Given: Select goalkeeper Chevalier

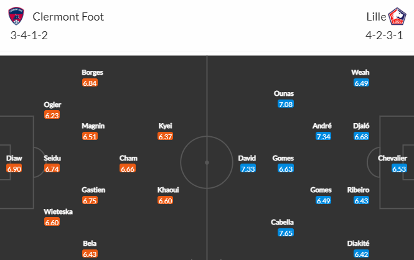Looking at the screenshot, I should coord(392,158).
